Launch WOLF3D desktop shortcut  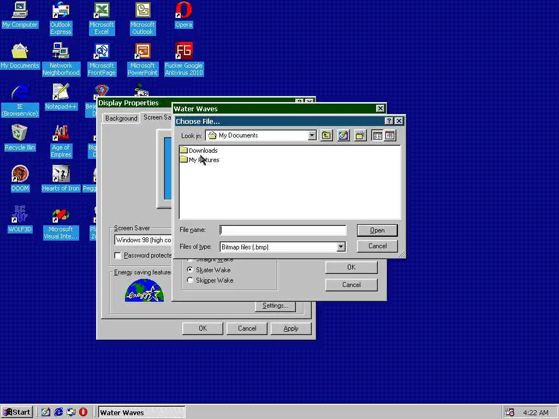[x=20, y=220]
